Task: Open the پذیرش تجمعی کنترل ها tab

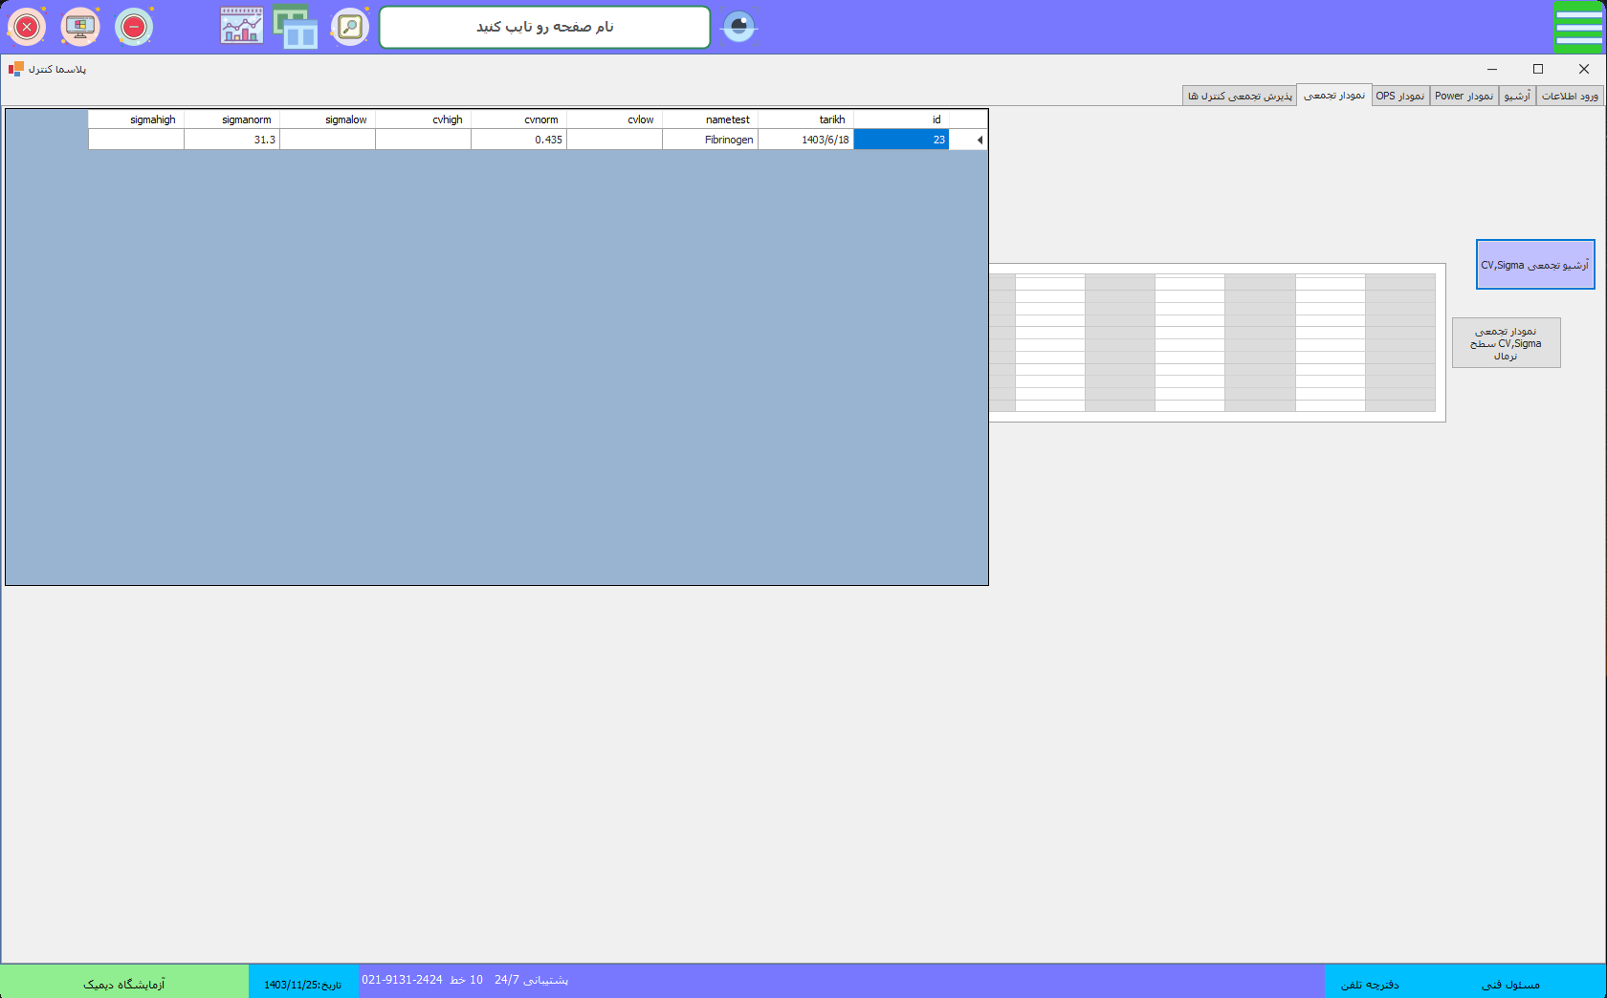Action: pos(1240,96)
